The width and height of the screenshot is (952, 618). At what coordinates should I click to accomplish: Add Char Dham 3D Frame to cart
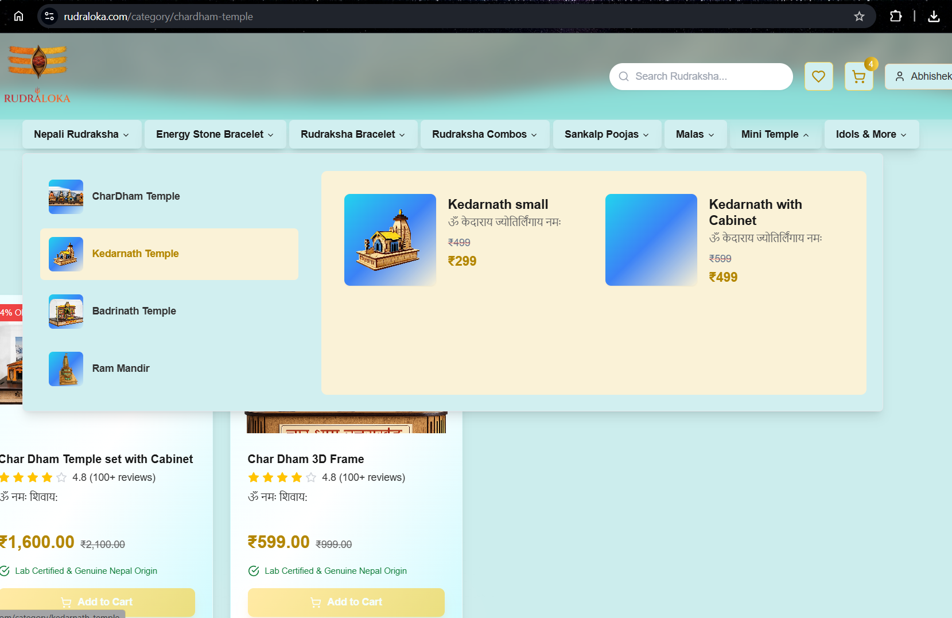tap(346, 603)
